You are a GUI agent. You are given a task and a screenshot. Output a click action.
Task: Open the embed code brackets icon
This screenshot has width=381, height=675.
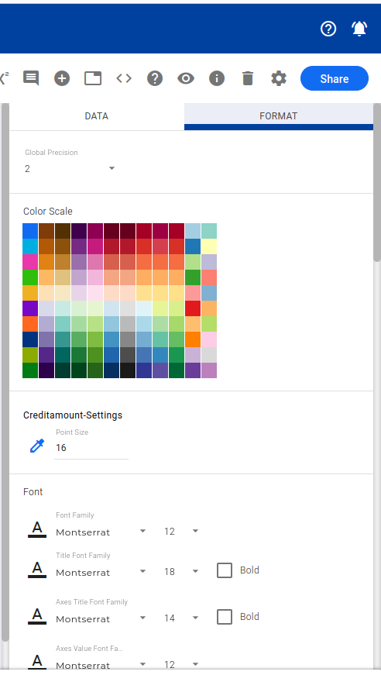point(124,78)
